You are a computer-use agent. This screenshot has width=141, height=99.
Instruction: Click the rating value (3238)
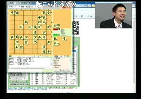(63, 33)
